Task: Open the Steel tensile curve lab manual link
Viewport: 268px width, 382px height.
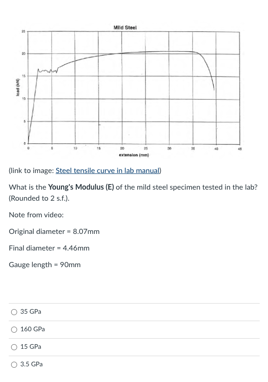Action: 107,170
